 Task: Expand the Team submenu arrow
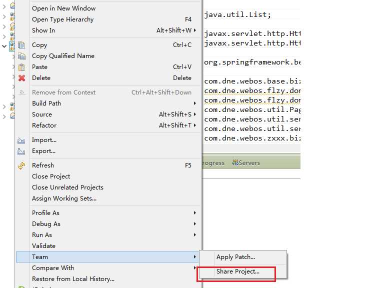[194, 256]
